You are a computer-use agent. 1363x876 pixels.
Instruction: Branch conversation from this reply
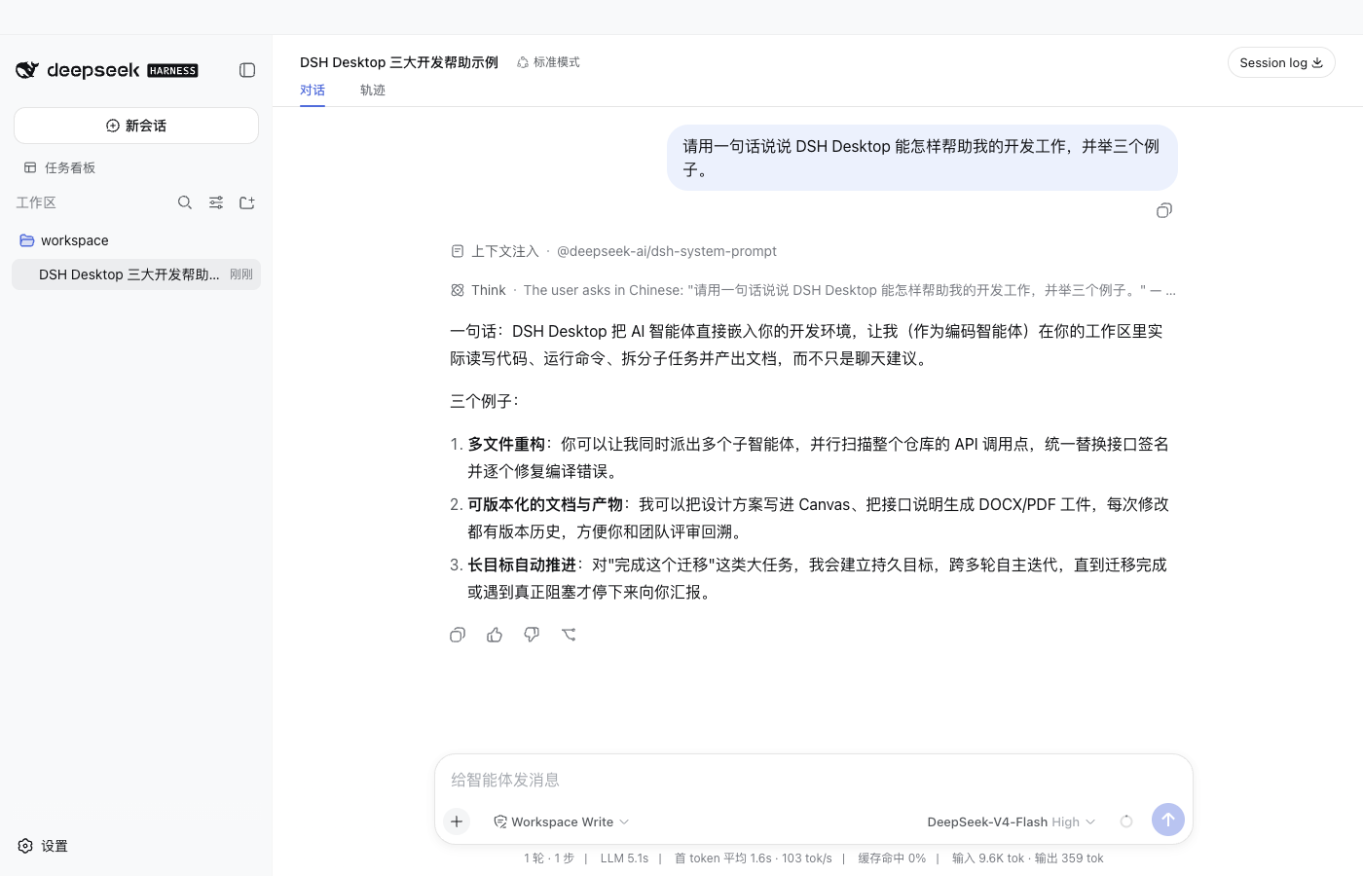coord(569,635)
